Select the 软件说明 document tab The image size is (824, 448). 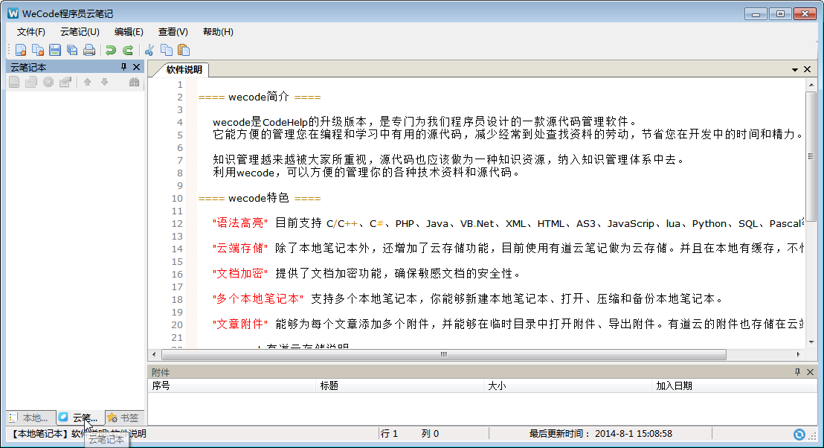pyautogui.click(x=184, y=69)
